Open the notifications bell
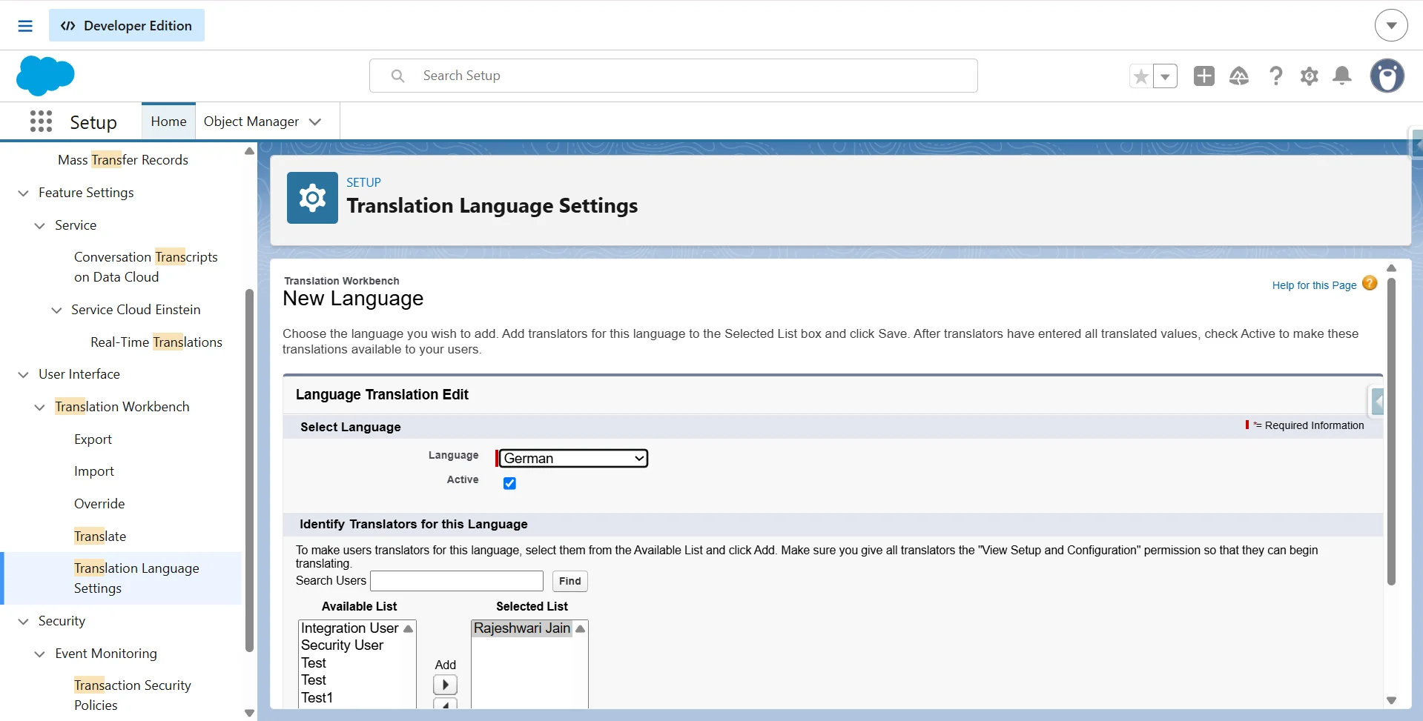The width and height of the screenshot is (1423, 721). click(1342, 76)
